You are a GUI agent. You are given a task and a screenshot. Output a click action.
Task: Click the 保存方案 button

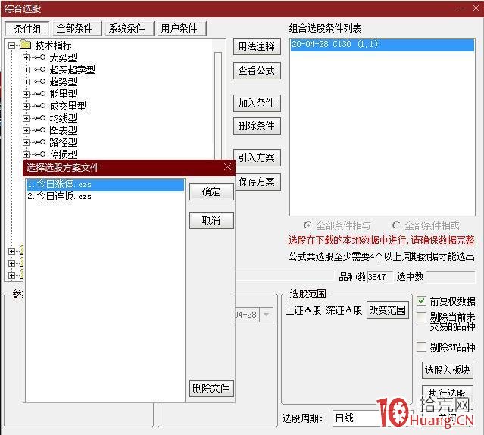click(x=258, y=182)
